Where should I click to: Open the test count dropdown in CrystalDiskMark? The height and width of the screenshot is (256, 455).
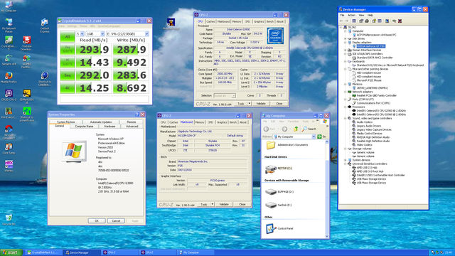pos(82,34)
